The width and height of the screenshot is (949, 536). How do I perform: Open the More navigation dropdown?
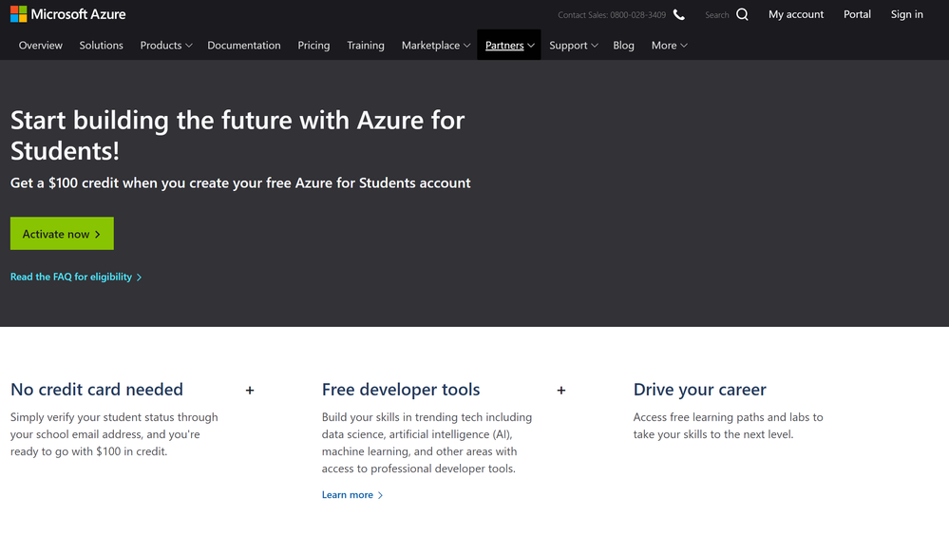coord(669,46)
